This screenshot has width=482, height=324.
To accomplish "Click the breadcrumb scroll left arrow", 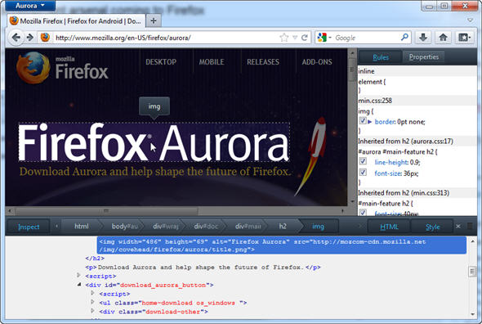I will 56,227.
